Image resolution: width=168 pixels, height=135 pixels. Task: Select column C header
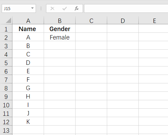pyautogui.click(x=91, y=21)
